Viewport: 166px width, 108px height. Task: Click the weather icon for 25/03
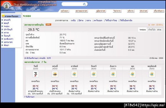[x=74, y=74]
